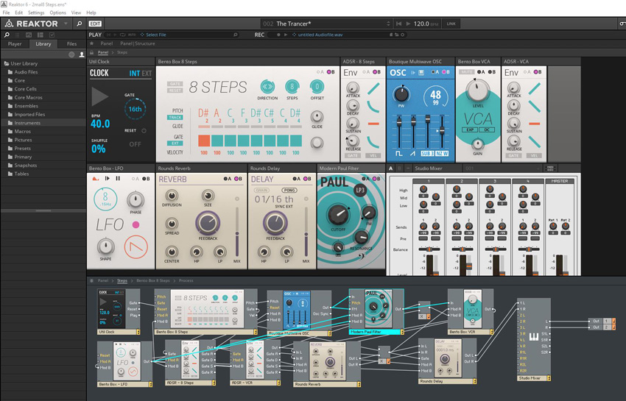Click the search magnifier next to Reaktor logo
Viewport: 626px width, 401px height.
[x=79, y=24]
